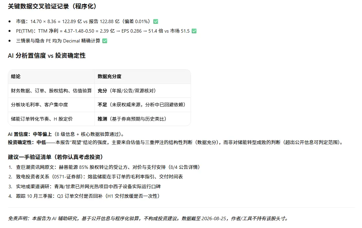The width and height of the screenshot is (362, 228).
Task: Click the line starting with 投资确定性：中低
Action: 176,142
